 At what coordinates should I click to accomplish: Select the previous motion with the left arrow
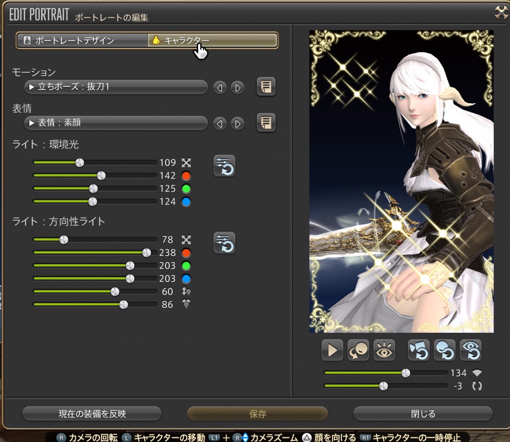[x=220, y=87]
